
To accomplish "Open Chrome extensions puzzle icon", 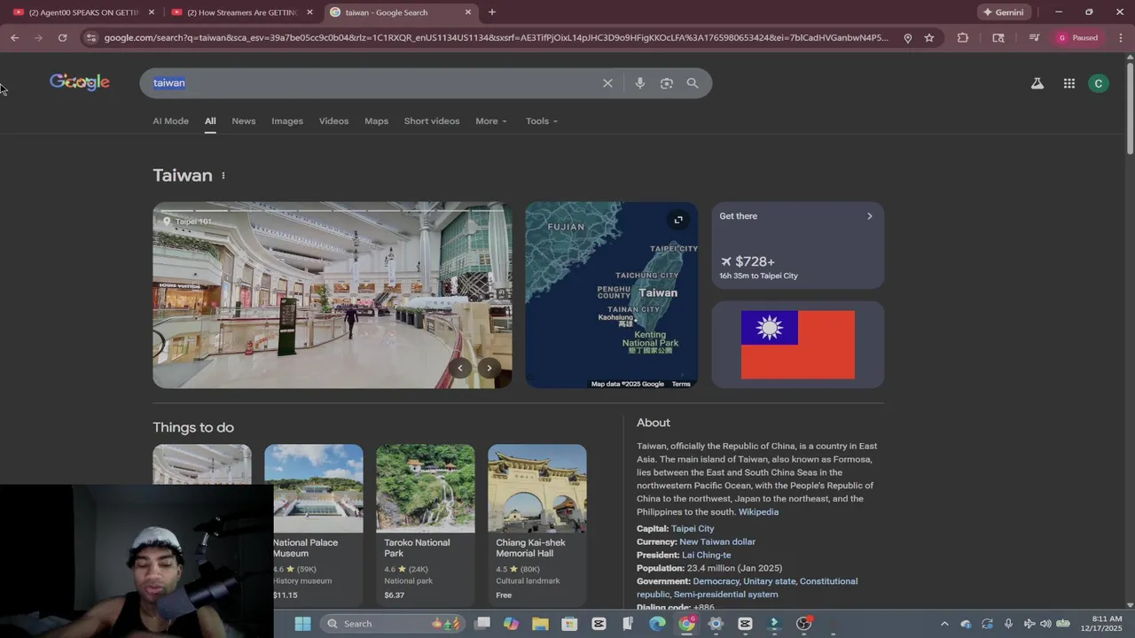I will pyautogui.click(x=963, y=38).
